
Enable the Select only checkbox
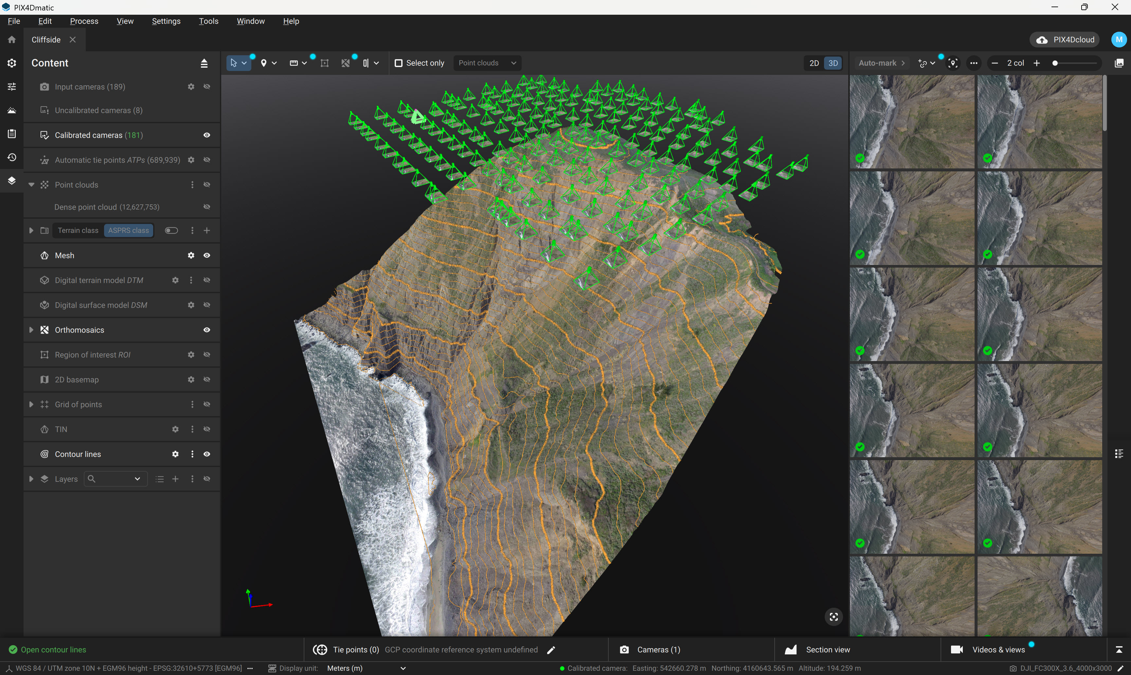(399, 63)
